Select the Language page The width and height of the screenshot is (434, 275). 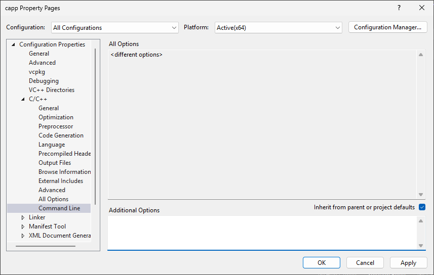[x=52, y=145]
